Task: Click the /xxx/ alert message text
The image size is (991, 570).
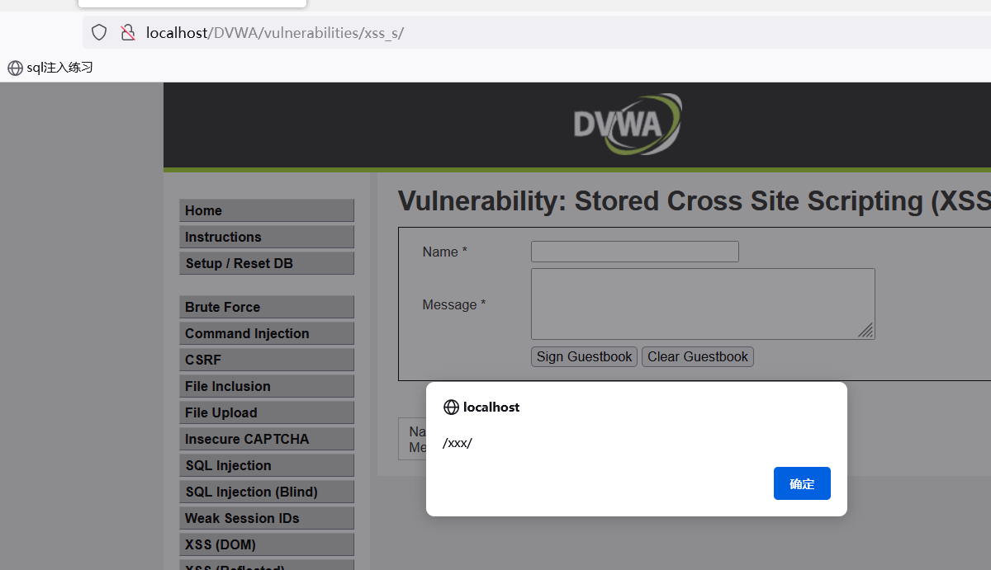Action: tap(458, 443)
